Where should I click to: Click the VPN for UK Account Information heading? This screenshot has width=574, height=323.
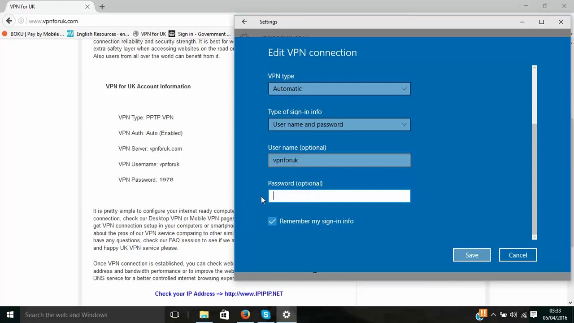148,86
